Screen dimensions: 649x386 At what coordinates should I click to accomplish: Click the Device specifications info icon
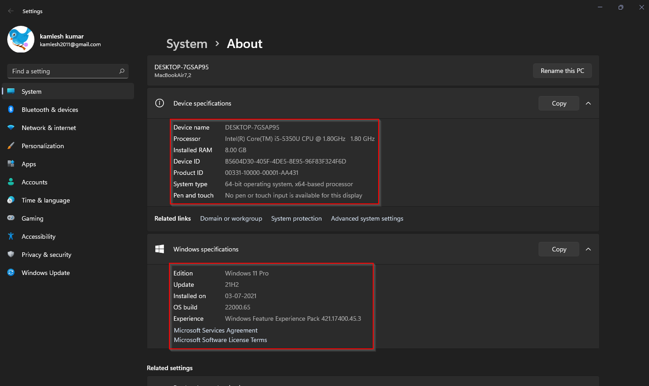point(159,103)
